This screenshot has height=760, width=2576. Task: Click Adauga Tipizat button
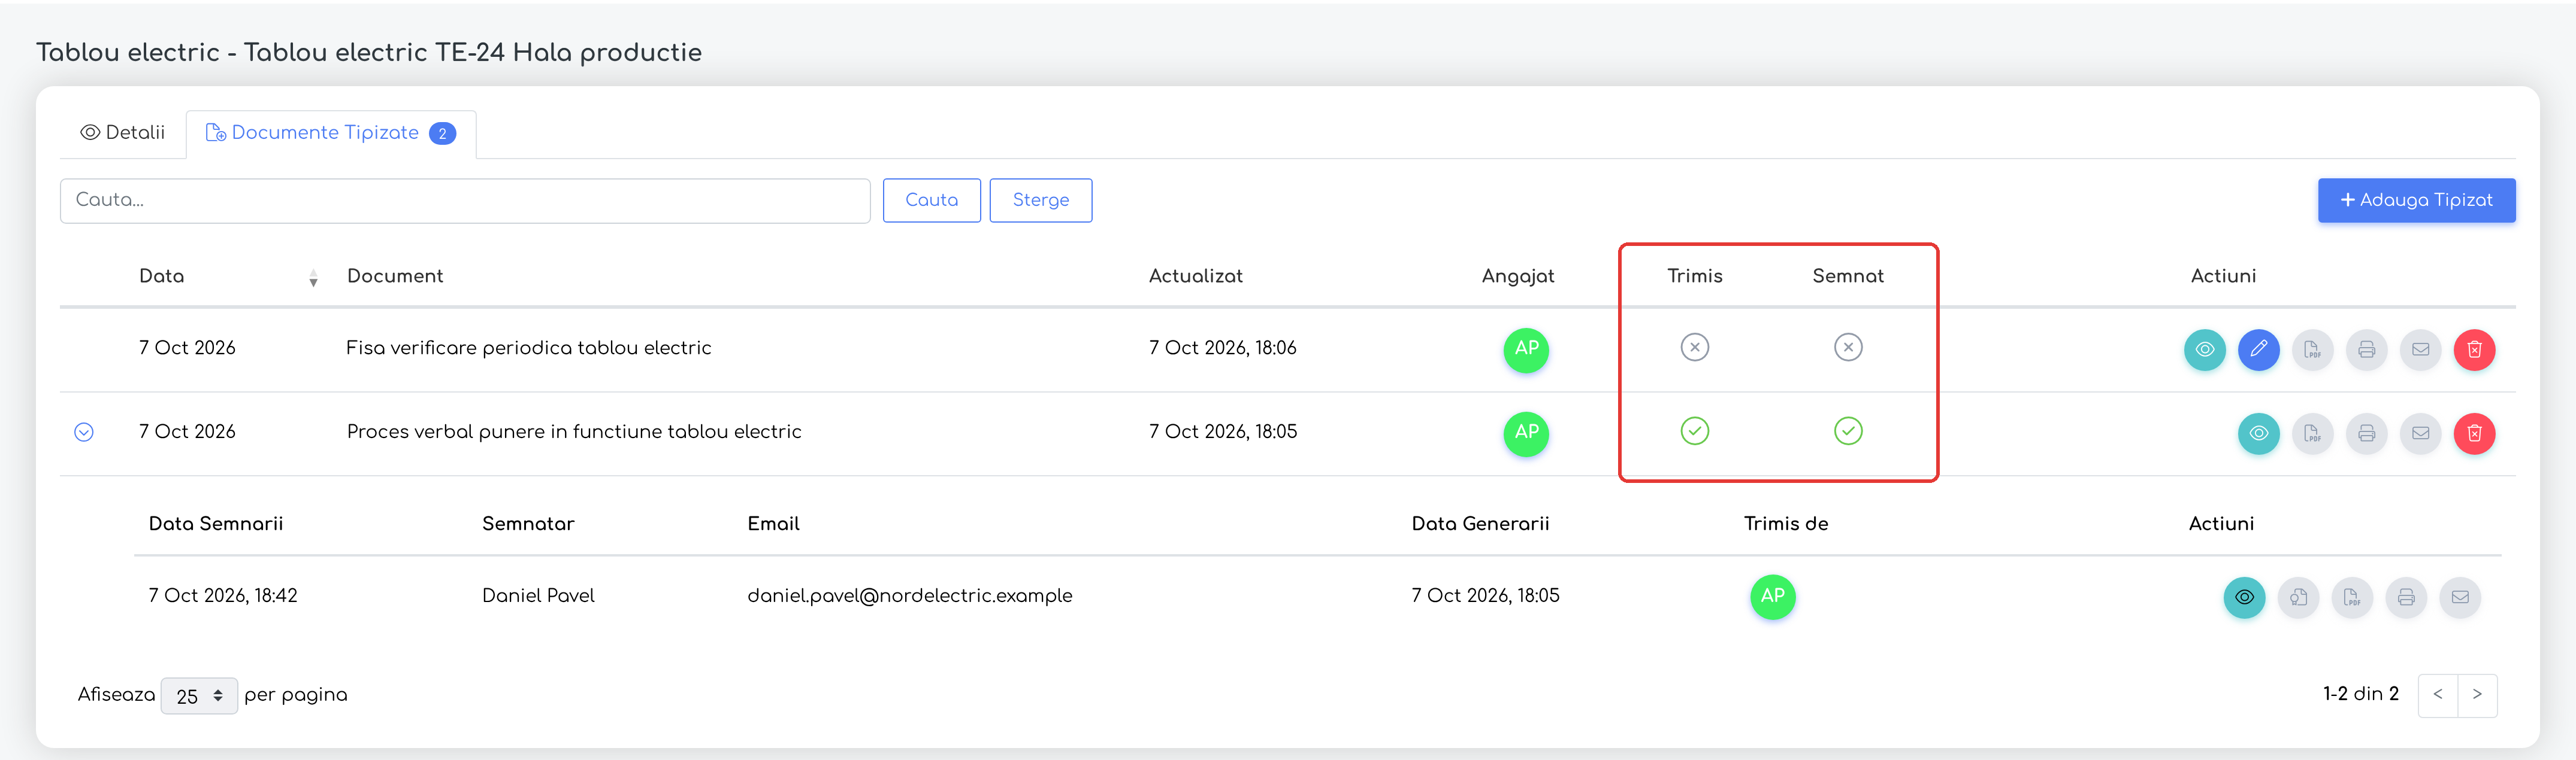[2416, 200]
